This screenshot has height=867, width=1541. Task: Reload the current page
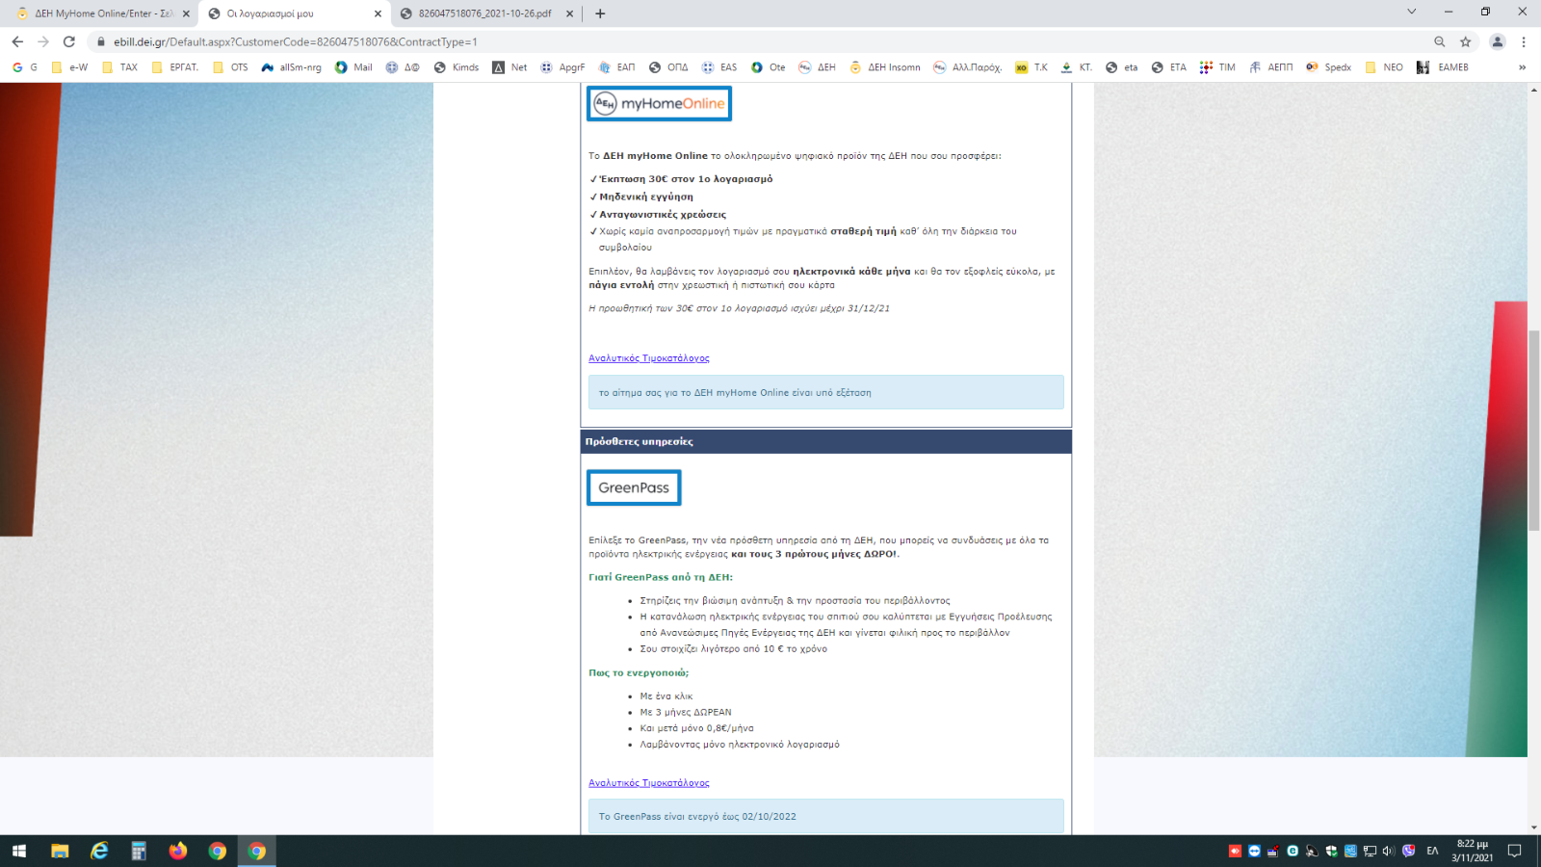[69, 41]
